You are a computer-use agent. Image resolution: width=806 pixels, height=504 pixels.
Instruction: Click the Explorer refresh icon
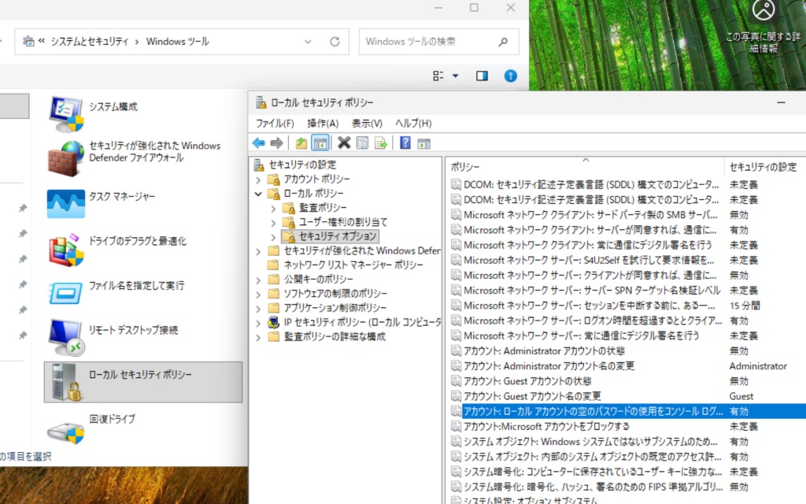[x=335, y=42]
